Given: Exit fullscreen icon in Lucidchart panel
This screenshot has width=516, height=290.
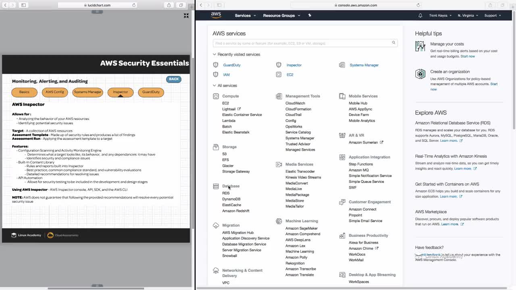Looking at the screenshot, I should [x=186, y=15].
